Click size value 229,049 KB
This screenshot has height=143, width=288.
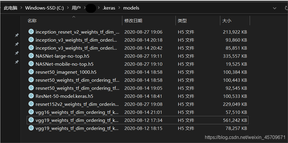pos(235,104)
